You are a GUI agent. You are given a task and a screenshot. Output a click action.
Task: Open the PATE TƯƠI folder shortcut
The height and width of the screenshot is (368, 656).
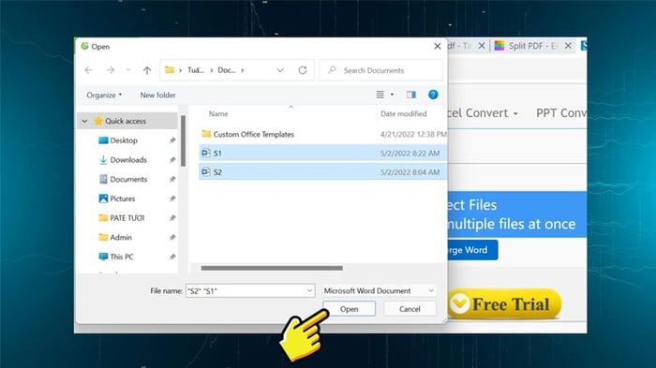[127, 218]
